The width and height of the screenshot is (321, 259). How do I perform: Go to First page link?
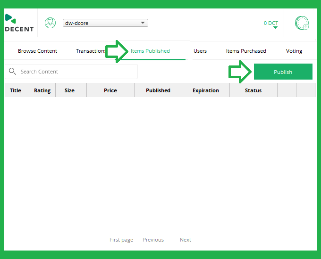[121, 240]
